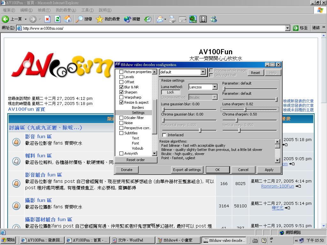Open the Favorites star icon
327x245 pixels.
[x=99, y=19]
